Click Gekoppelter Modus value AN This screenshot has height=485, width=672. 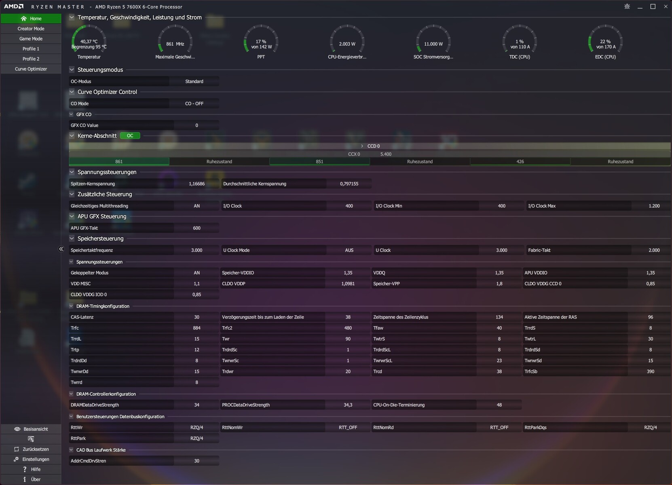coord(197,273)
